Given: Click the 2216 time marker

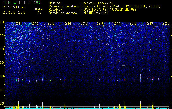Looking at the screenshot, I should [x=100, y=23].
